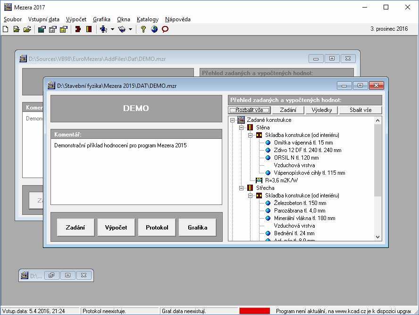The width and height of the screenshot is (419, 315).
Task: Click the Protokol button
Action: [x=157, y=227]
